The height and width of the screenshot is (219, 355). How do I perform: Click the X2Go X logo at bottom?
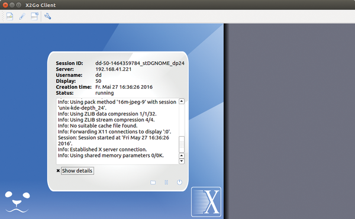206,202
